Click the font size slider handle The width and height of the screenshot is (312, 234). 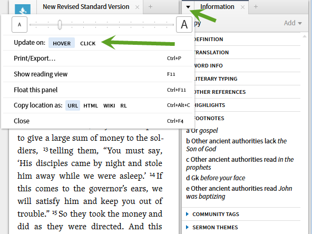(x=60, y=25)
